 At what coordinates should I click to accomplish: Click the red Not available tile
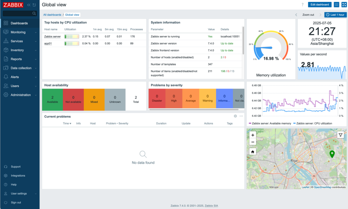[73, 100]
